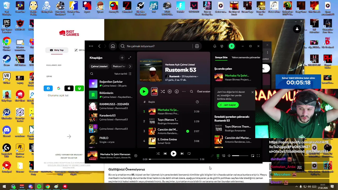
Task: Sort tracks by Başlık column header
Action: click(x=152, y=102)
